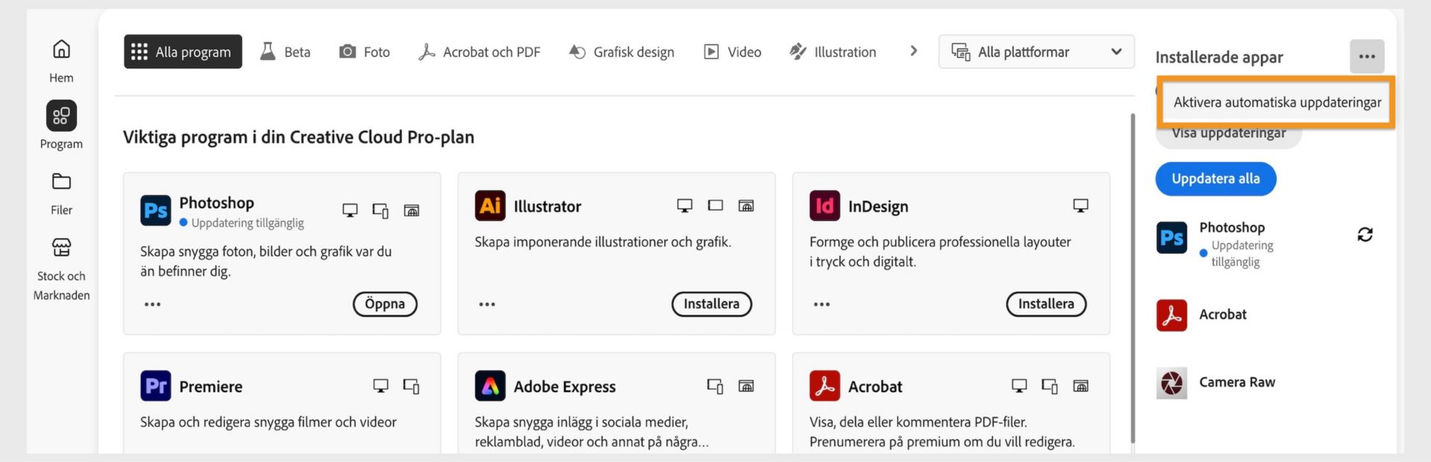Switch to the Video tab
Screen dimensions: 1431x462
click(x=733, y=51)
